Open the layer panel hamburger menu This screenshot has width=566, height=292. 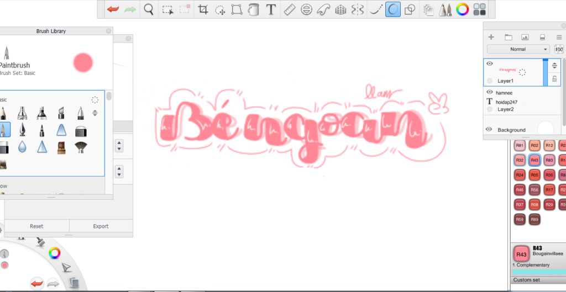[x=559, y=37]
